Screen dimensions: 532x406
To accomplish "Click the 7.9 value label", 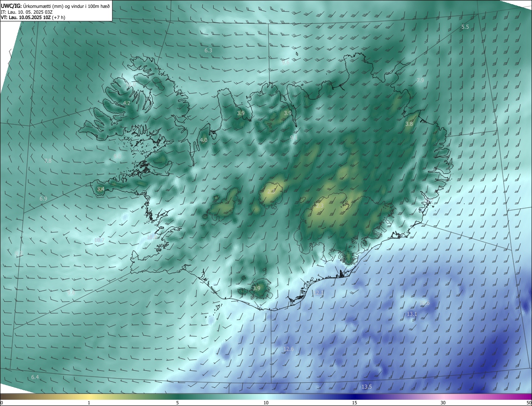I will pos(420,80).
